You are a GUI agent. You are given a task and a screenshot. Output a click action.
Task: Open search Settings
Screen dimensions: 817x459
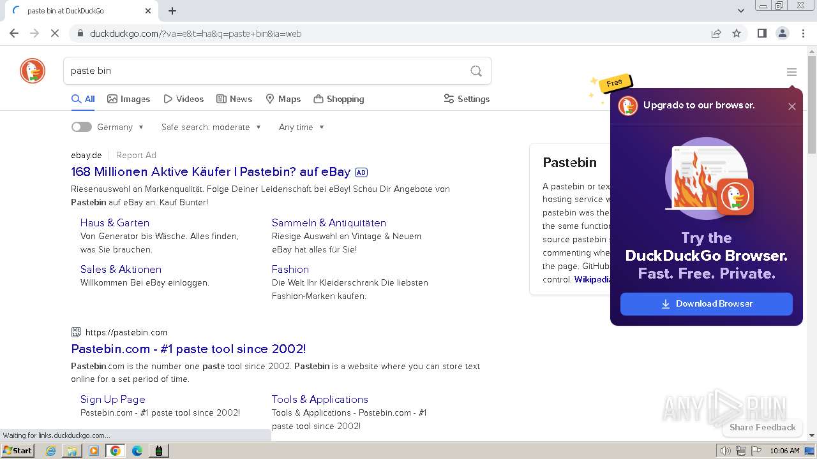click(467, 99)
